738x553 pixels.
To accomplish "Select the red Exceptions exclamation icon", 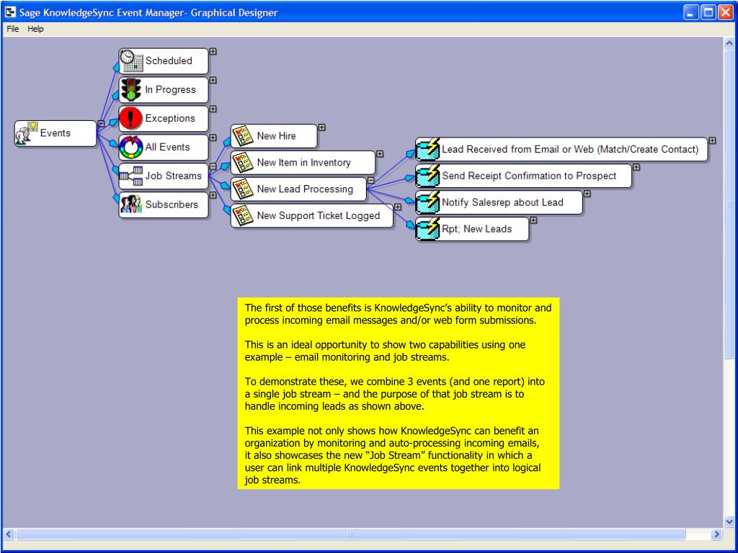I will coord(131,118).
